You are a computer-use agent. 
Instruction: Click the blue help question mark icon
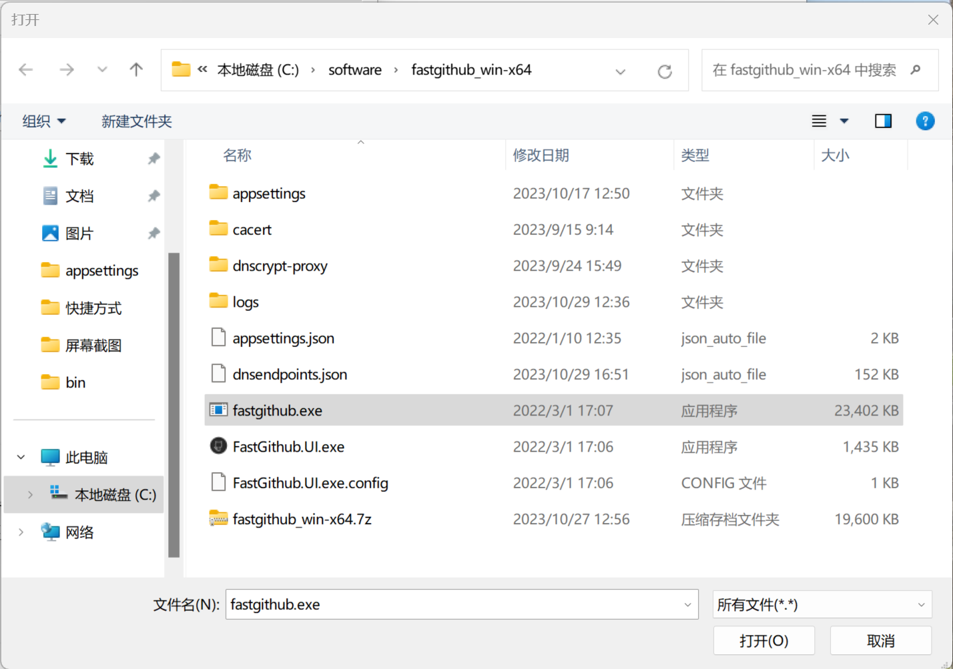point(925,121)
